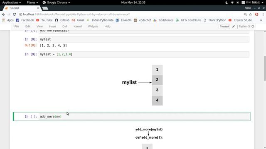Open a new browser tab
Screen dimensions: 266x149
pos(45,8)
